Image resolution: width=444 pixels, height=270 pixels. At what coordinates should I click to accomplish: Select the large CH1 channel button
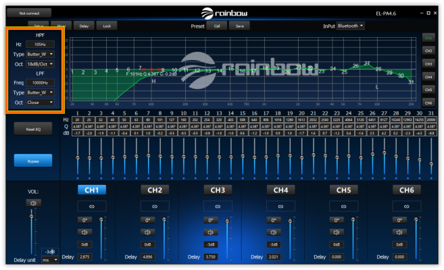92,190
